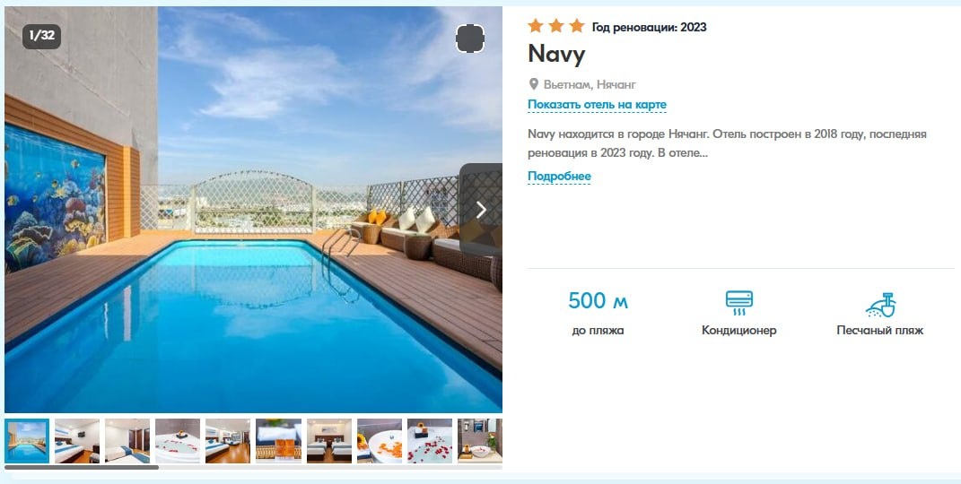Click the air conditioner icon
The image size is (961, 484).
[x=738, y=304]
